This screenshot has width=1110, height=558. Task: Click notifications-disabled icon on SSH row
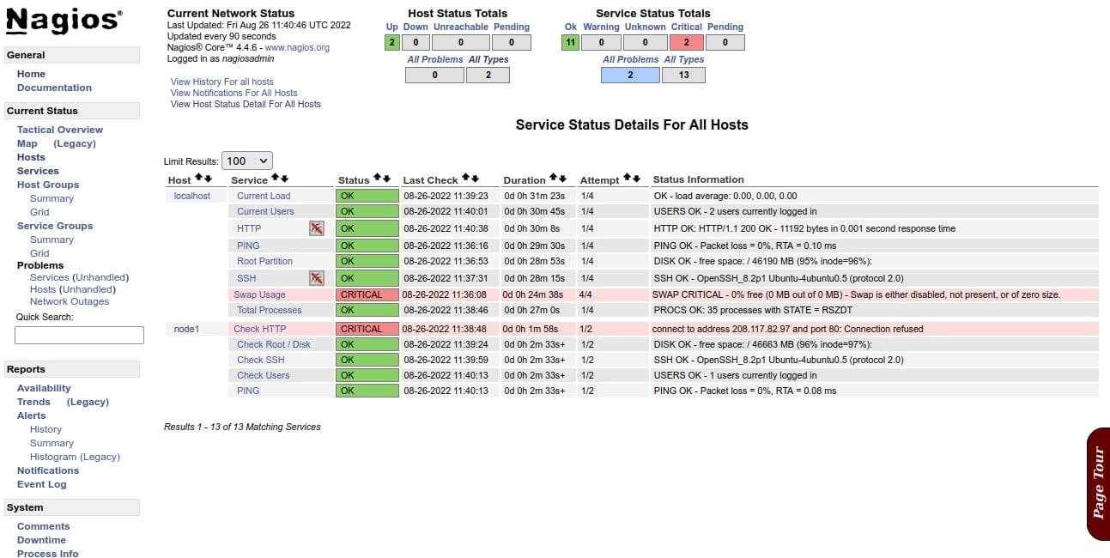pos(317,278)
